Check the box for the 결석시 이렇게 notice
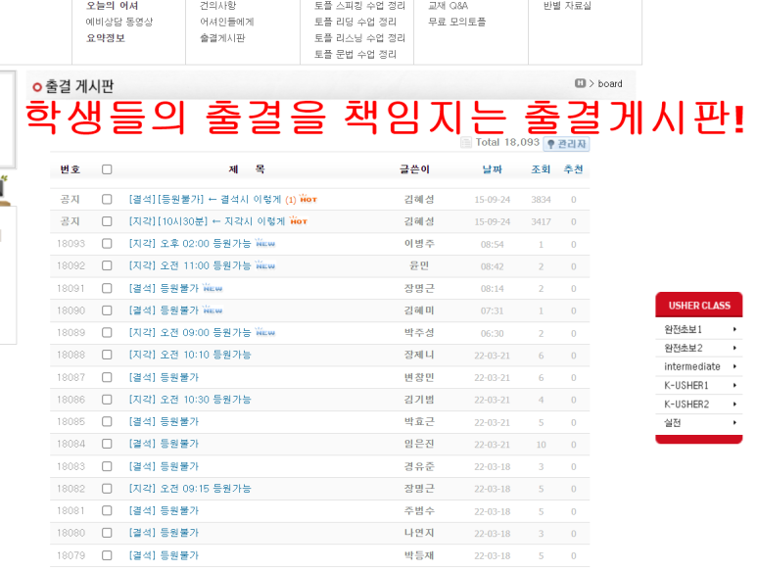 (x=107, y=200)
